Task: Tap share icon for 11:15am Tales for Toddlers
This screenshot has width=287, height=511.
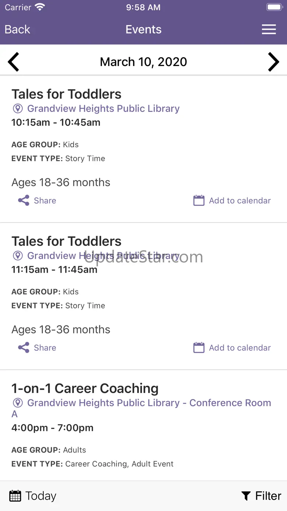Action: (x=24, y=347)
